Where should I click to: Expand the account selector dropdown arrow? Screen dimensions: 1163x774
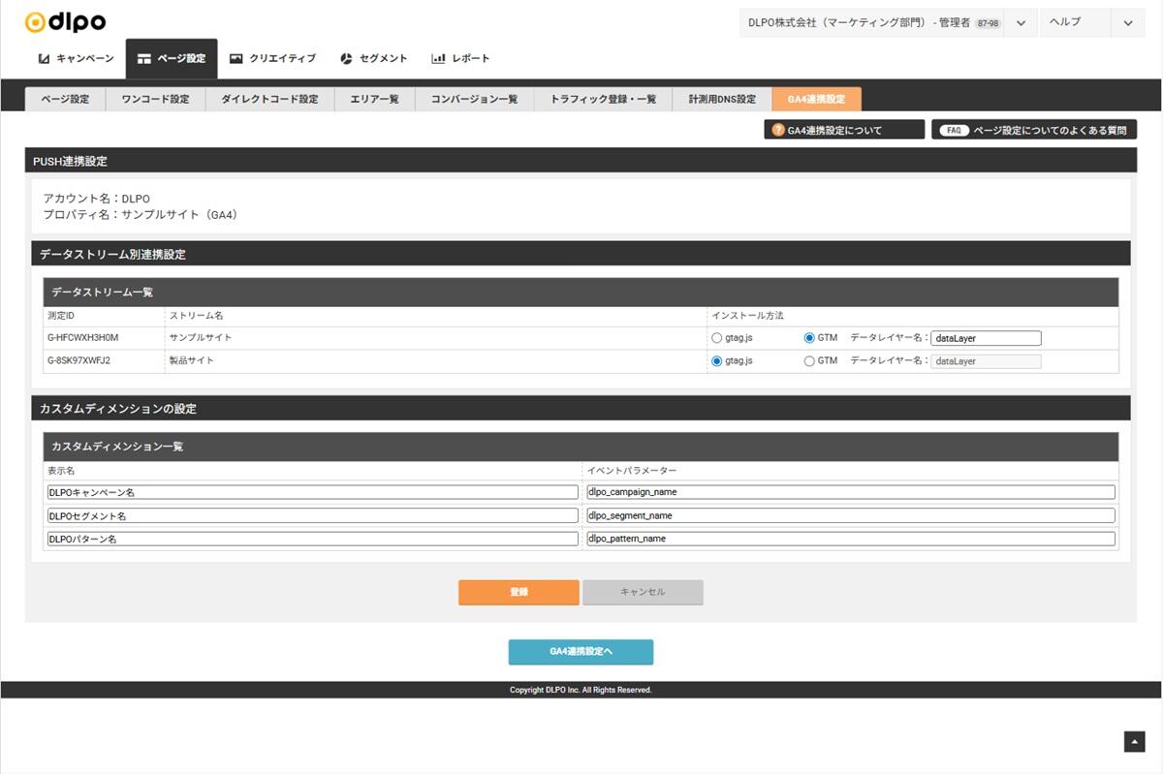click(1021, 23)
